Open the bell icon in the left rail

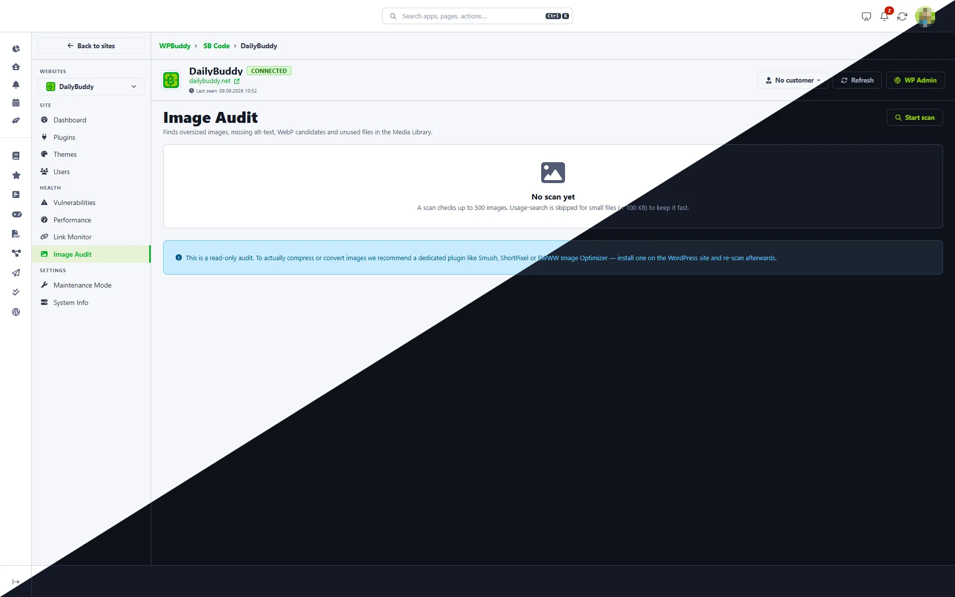tap(16, 85)
